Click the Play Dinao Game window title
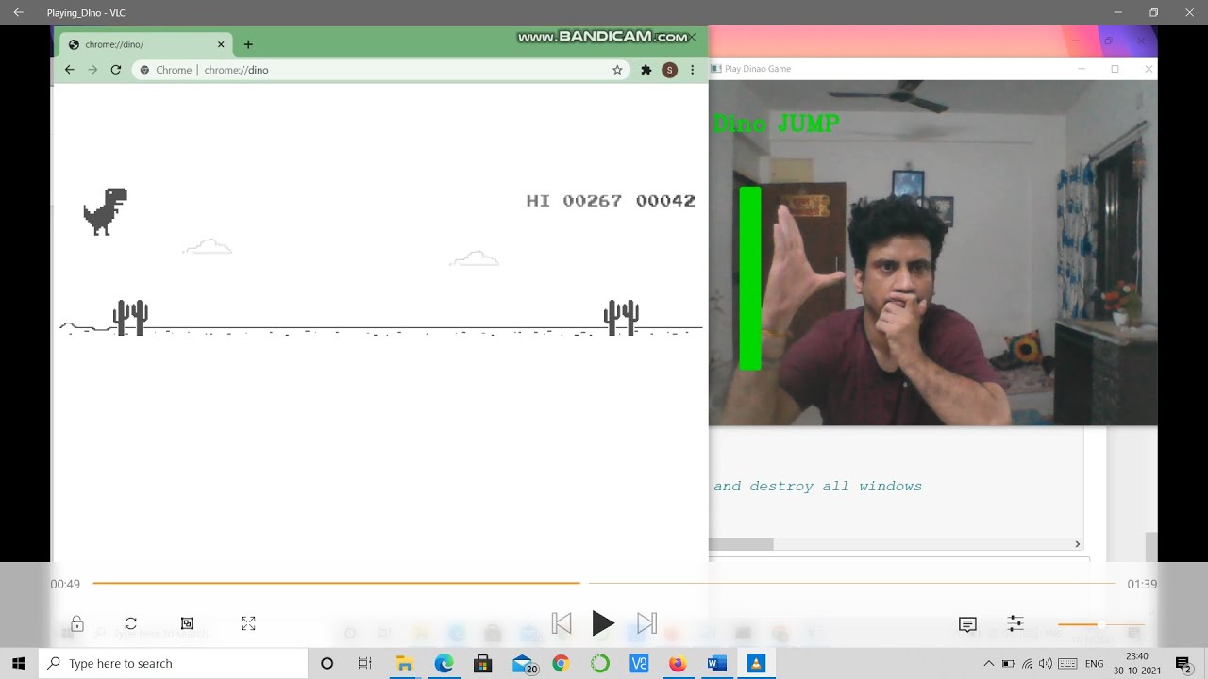Viewport: 1208px width, 679px height. pos(757,69)
